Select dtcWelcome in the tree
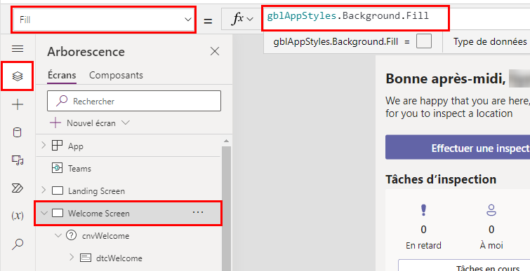 tap(119, 258)
